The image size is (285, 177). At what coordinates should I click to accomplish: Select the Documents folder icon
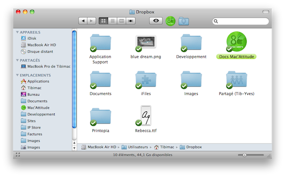click(x=101, y=79)
